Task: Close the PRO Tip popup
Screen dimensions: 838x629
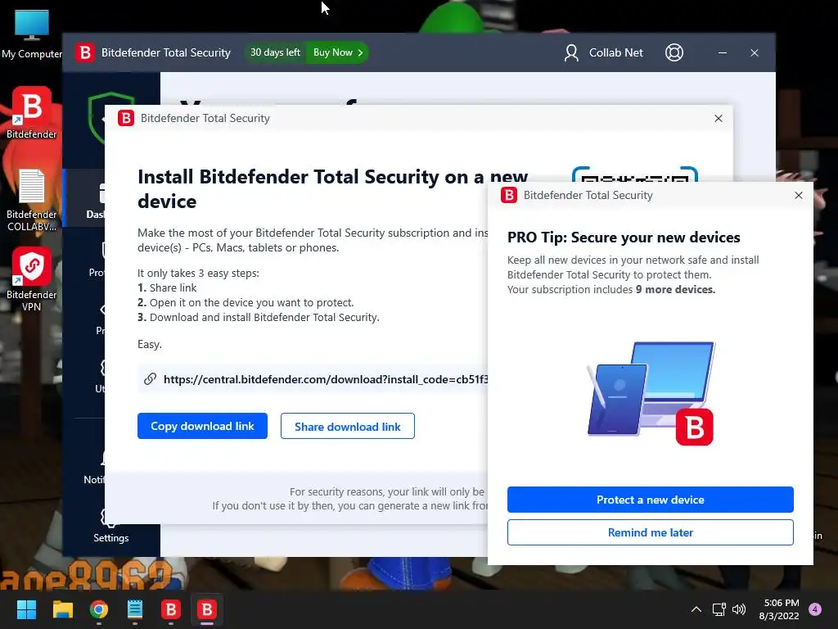Action: [x=799, y=195]
